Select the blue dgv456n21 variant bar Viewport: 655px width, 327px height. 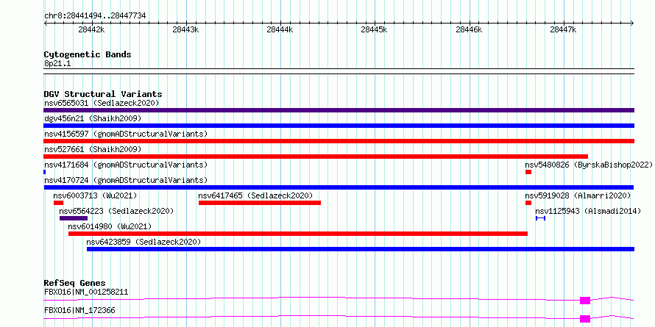[x=339, y=126]
